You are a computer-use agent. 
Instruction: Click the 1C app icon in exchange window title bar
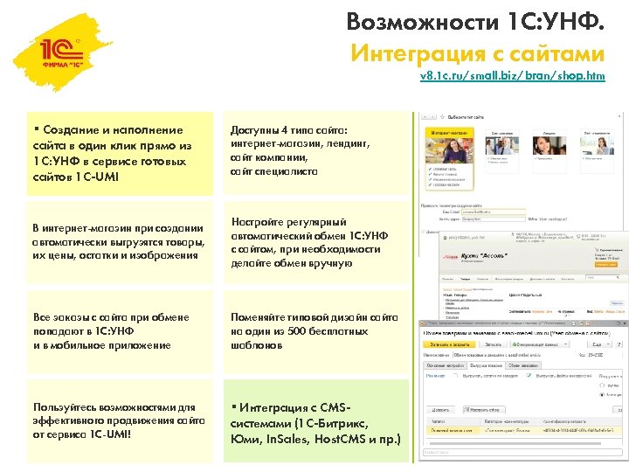[424, 323]
